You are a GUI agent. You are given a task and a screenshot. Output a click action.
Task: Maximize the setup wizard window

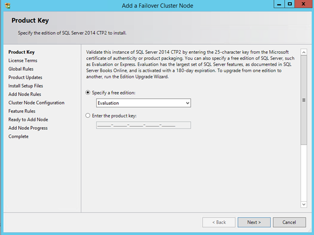(290, 5)
